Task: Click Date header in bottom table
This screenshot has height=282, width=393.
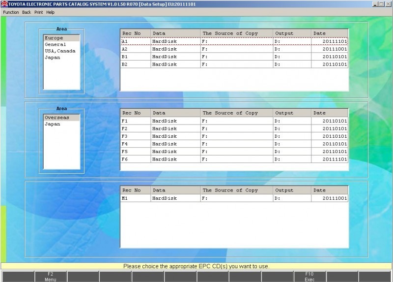Action: coord(330,190)
